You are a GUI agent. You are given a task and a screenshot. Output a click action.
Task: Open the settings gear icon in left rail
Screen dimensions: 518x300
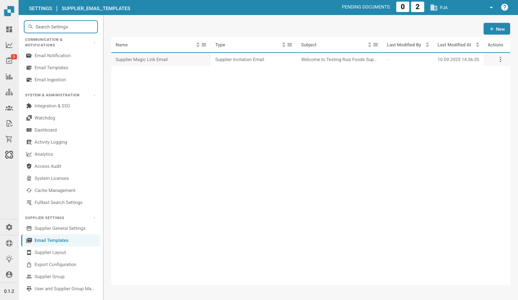click(9, 227)
